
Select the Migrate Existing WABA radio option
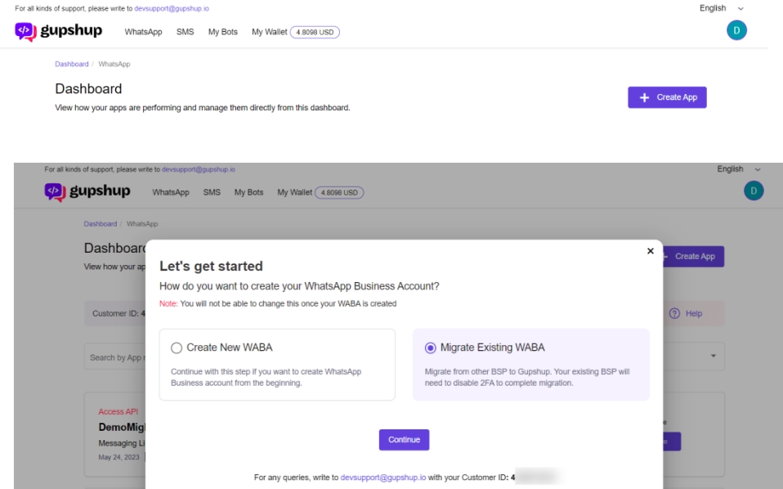(430, 348)
